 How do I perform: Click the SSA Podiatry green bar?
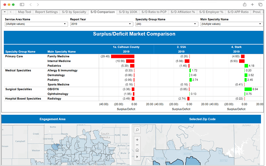(191, 80)
